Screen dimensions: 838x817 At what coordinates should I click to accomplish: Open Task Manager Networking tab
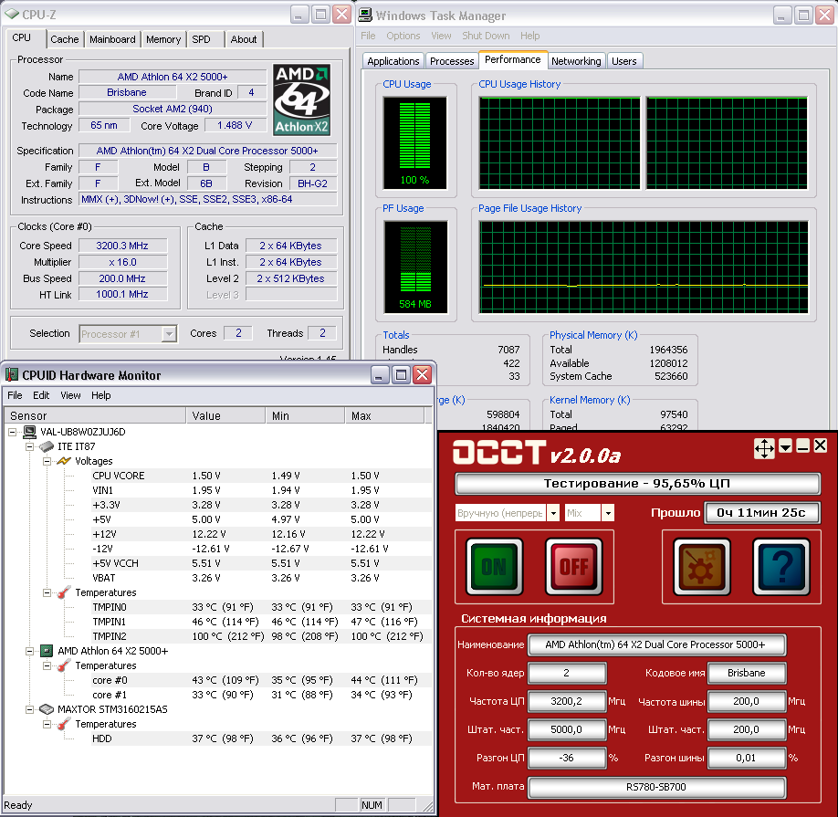click(576, 61)
